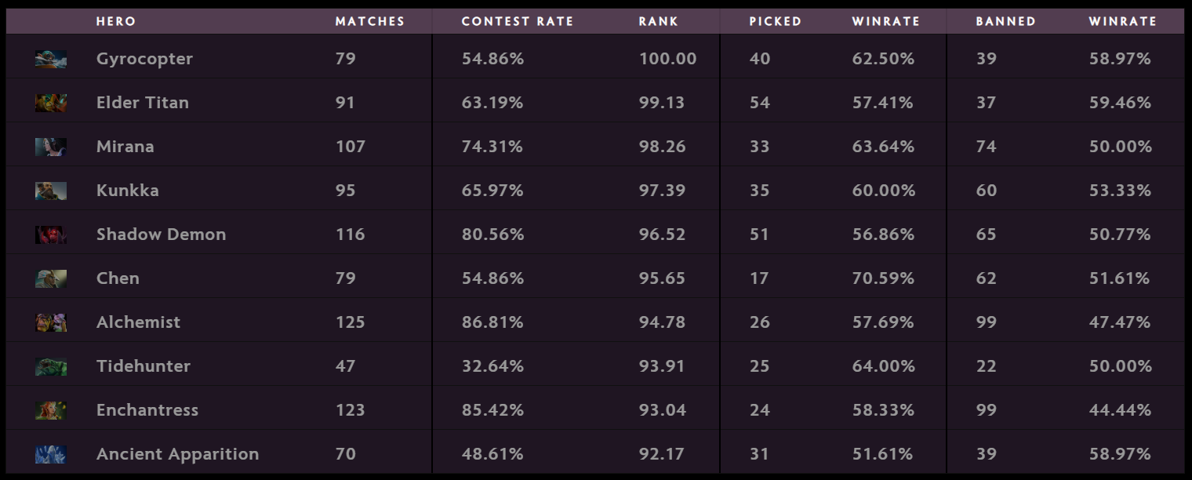Select the Mirana hero portrait
The image size is (1192, 480).
51,147
